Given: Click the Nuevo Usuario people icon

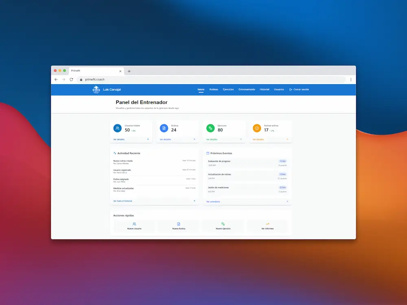Looking at the screenshot, I should (x=134, y=224).
